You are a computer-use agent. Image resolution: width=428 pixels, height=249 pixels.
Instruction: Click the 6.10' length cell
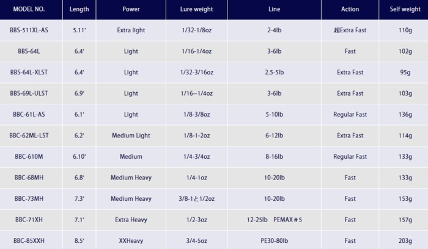click(x=79, y=156)
